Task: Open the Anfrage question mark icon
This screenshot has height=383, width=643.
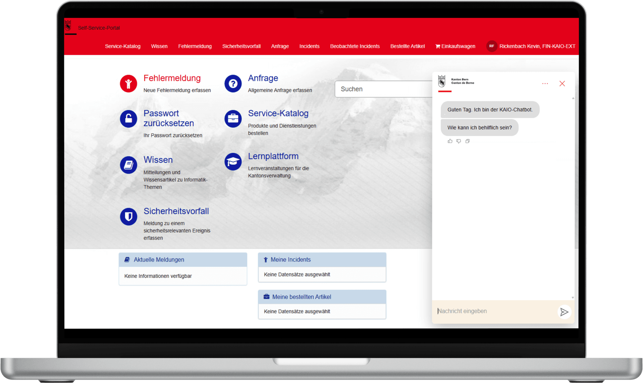Action: [x=233, y=84]
